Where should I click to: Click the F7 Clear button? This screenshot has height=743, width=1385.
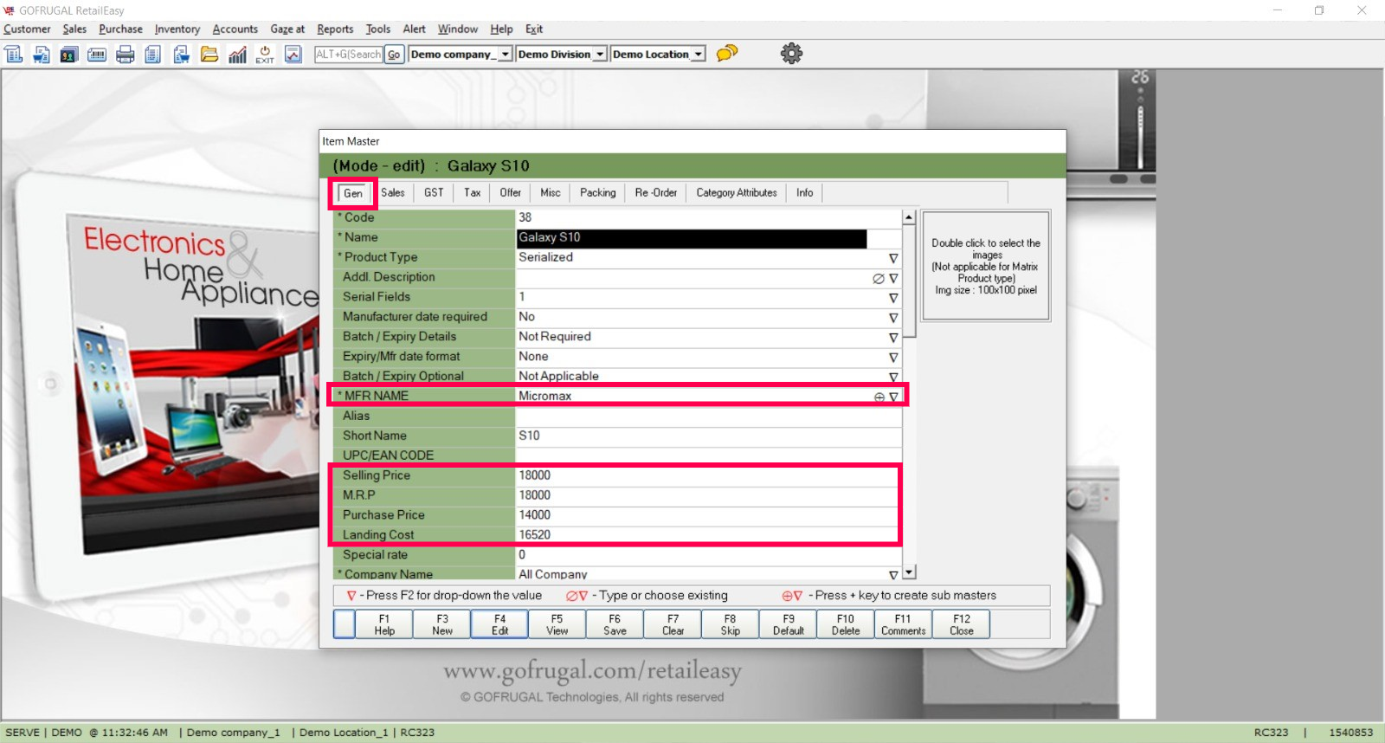[673, 624]
